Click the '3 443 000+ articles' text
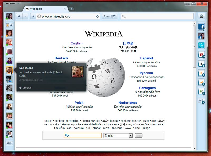Screen dimensions: 211x156 [x=76, y=51]
